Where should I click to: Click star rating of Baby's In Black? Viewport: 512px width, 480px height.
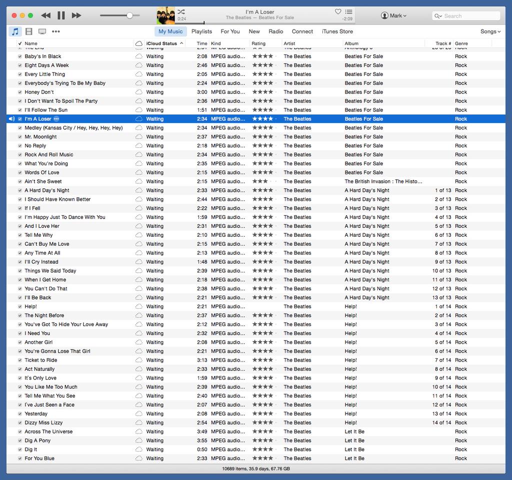point(263,56)
